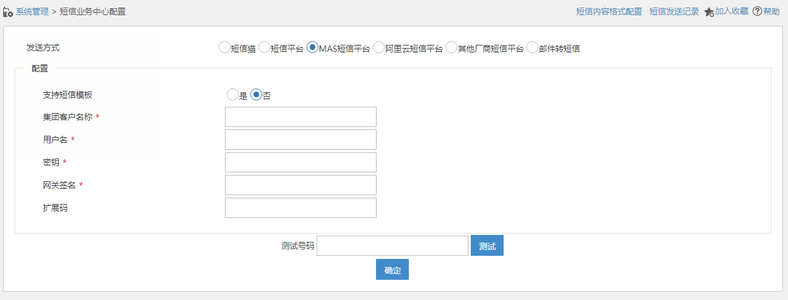Focus the 密钥 text field
Image resolution: width=788 pixels, height=300 pixels.
coord(301,162)
